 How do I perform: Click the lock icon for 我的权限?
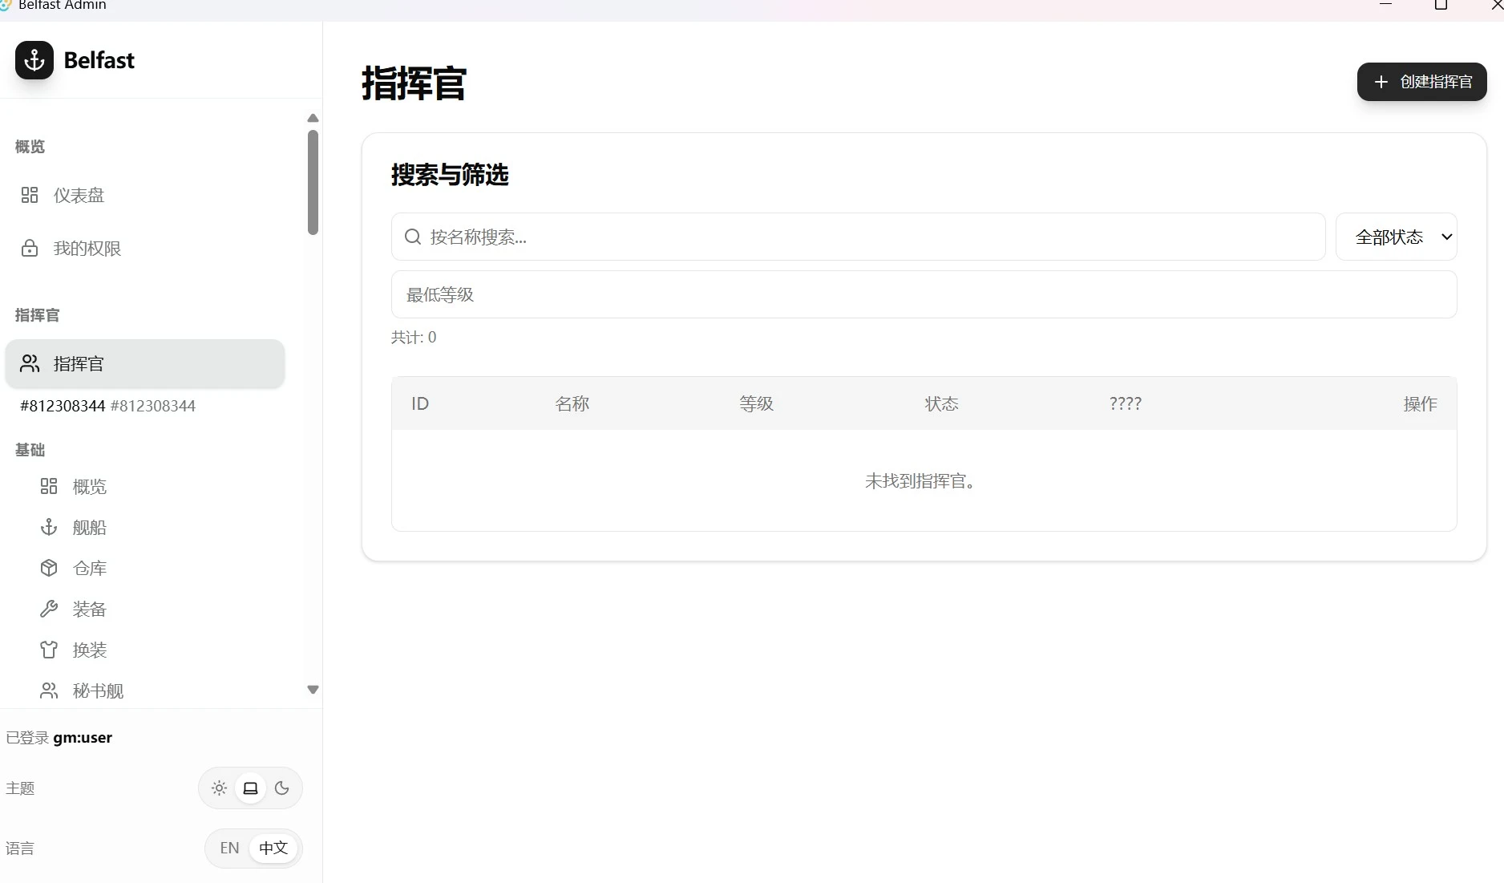(30, 248)
